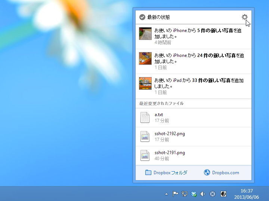Click the 4時間前 timestamp

(163, 42)
